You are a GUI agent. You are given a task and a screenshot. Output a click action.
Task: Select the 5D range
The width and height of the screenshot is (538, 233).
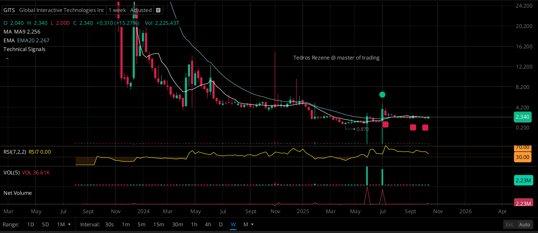pos(46,224)
